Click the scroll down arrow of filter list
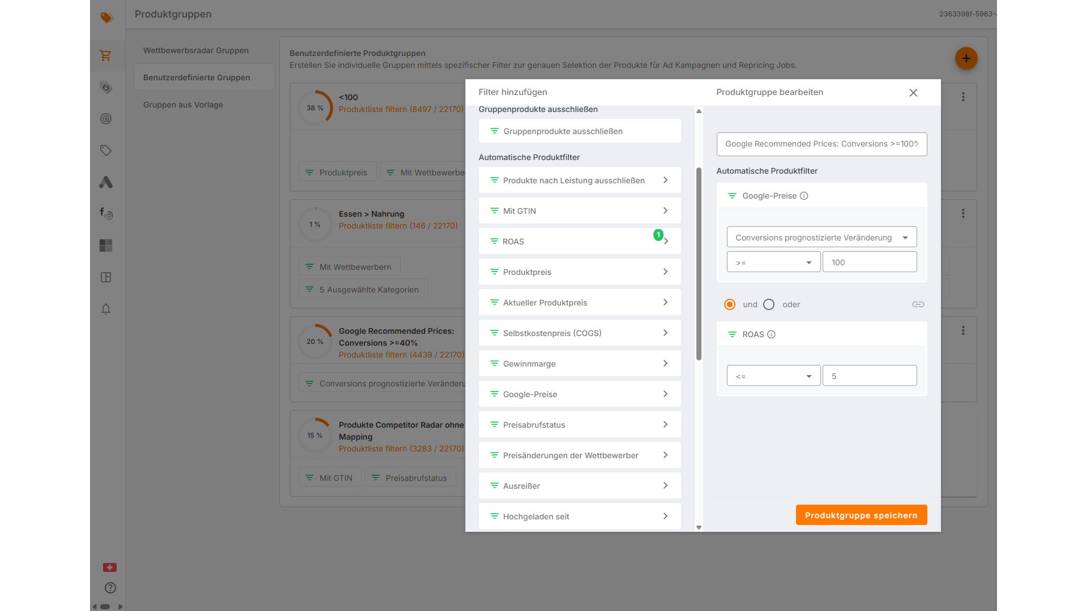Viewport: 1087px width, 611px height. point(699,527)
